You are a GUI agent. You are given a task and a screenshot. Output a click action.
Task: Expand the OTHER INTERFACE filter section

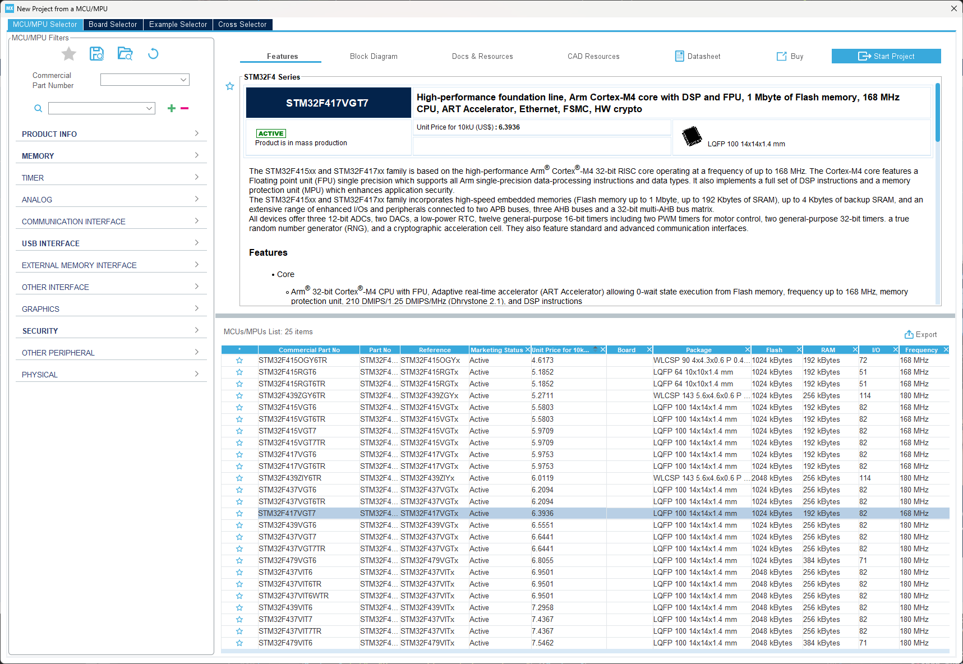coord(111,287)
